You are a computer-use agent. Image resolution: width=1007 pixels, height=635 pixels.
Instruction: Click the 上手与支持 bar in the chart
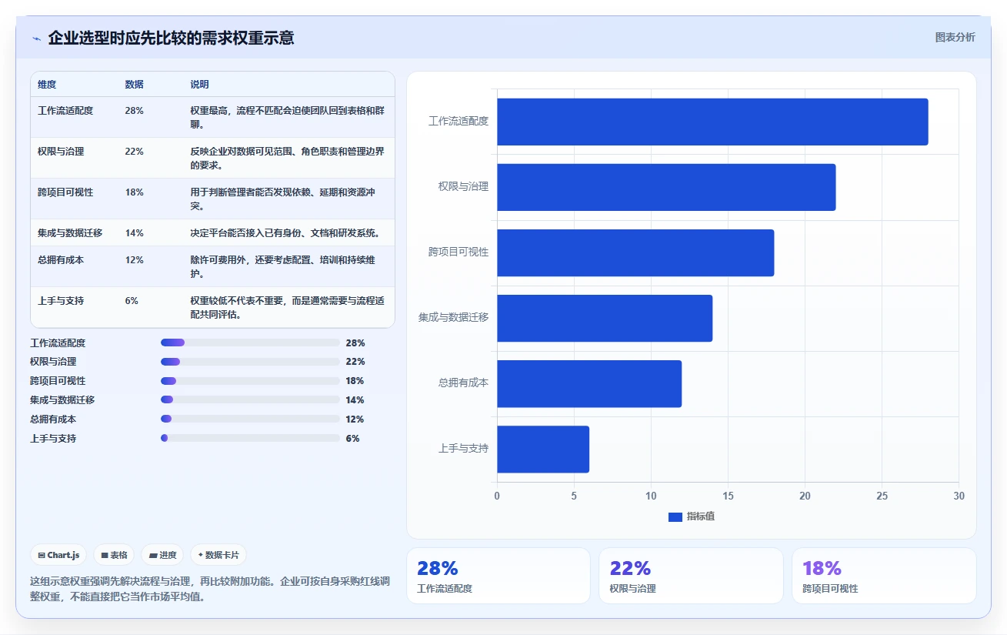pos(543,449)
